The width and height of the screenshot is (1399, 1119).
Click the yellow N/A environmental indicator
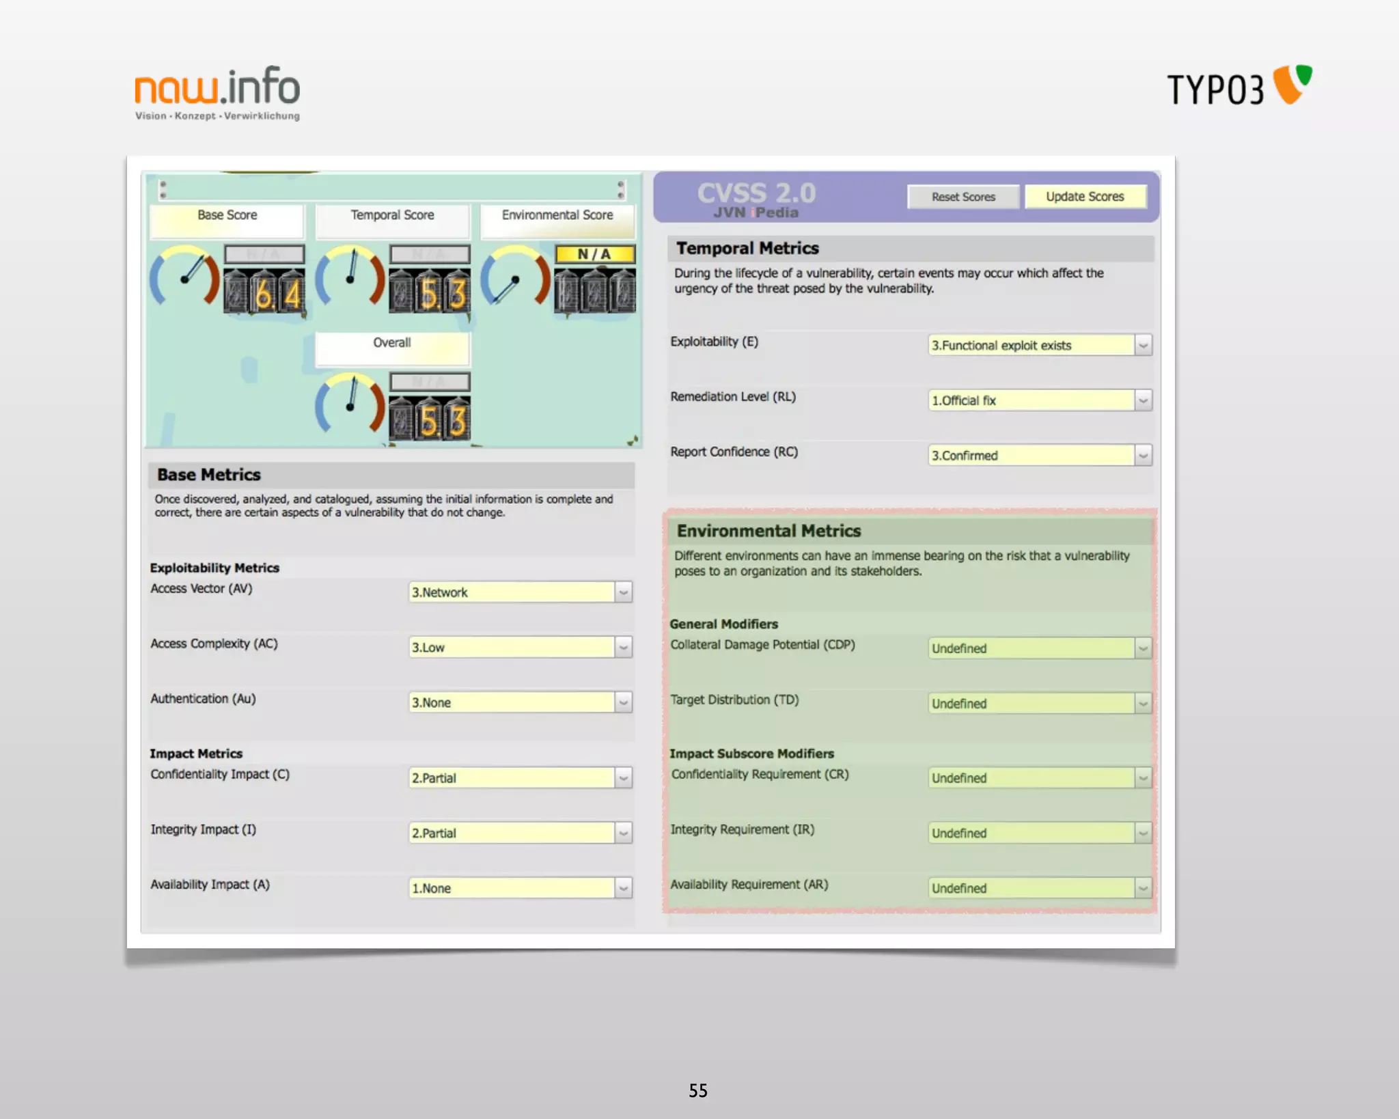(595, 254)
